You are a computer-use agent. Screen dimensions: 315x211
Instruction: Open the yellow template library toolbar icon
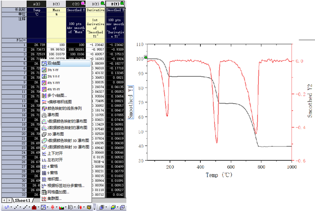[89, 207]
